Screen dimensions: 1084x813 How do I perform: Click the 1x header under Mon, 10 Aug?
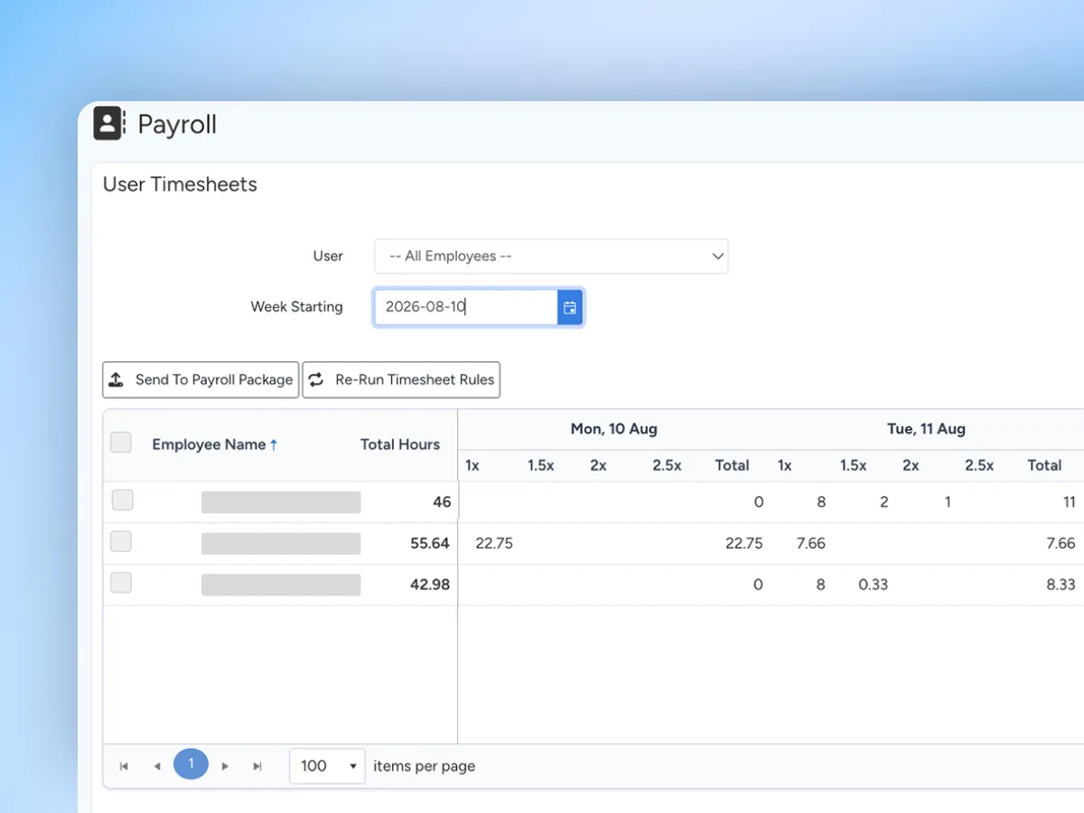472,466
